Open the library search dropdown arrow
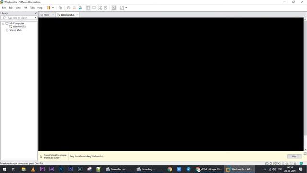307x173 pixels. coord(35,18)
